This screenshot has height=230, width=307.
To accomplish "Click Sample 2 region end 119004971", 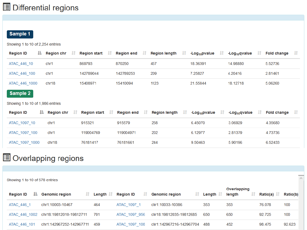I will 126,133.
